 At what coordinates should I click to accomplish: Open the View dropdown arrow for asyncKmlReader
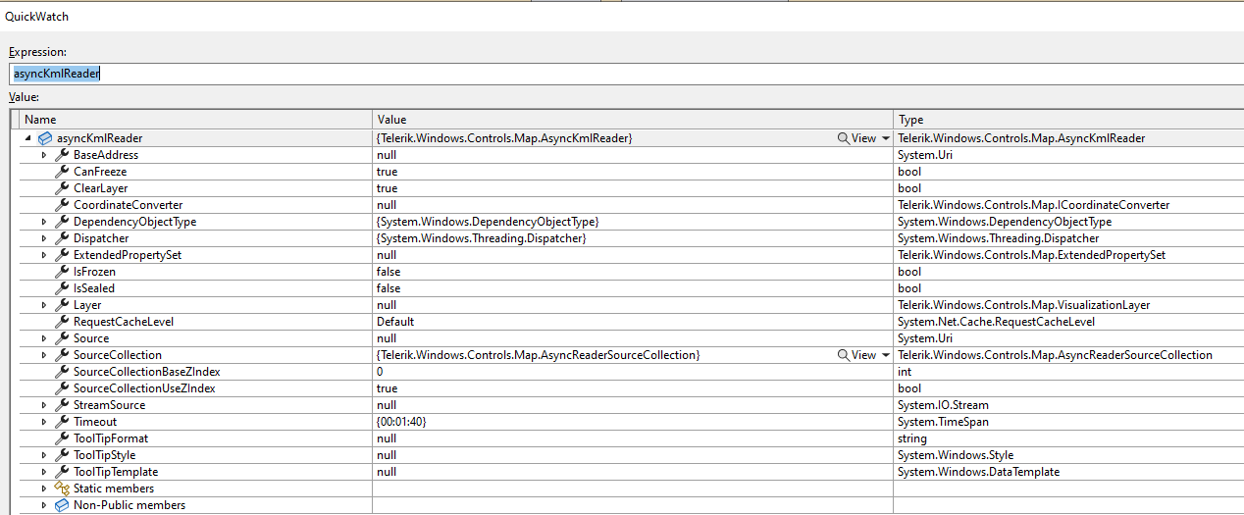(886, 138)
